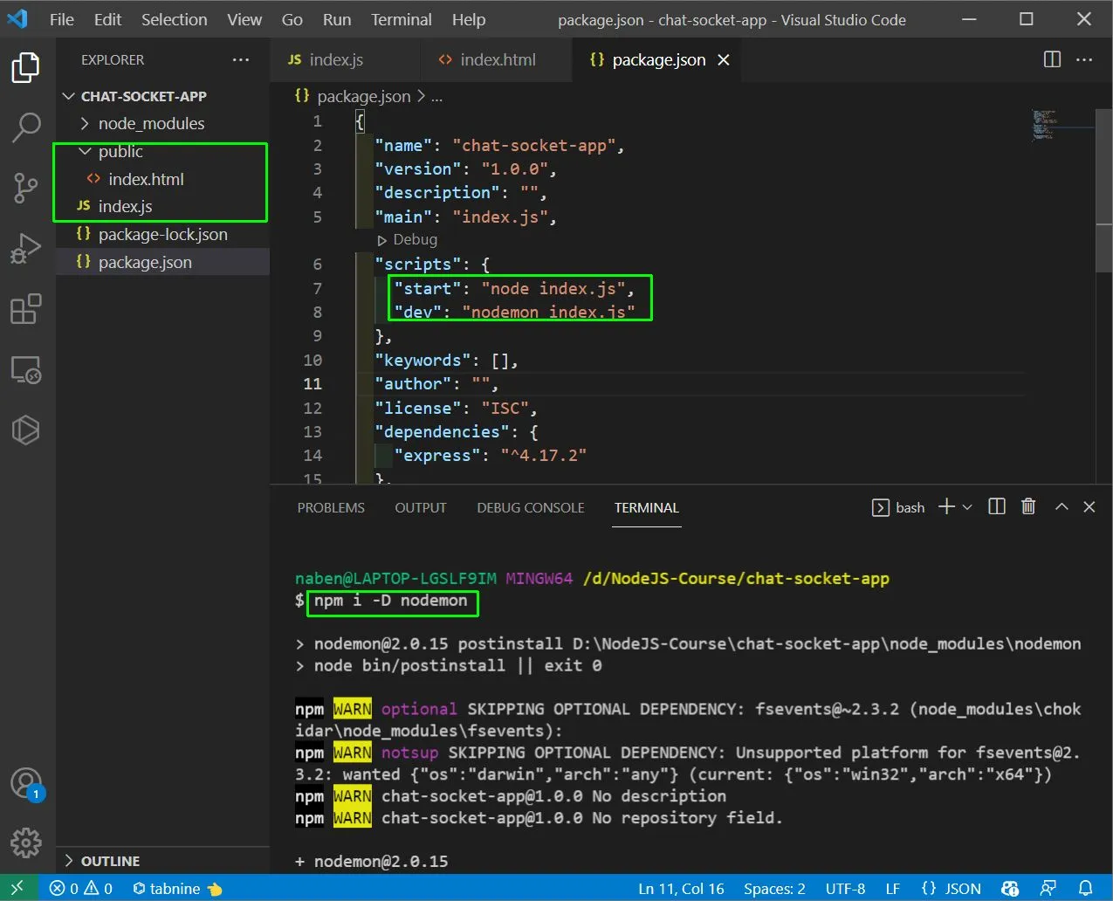Open the Run menu

point(336,19)
